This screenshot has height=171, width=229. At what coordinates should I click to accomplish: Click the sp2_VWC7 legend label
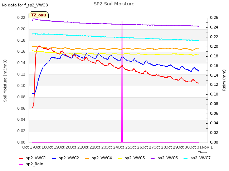[x=200, y=158]
